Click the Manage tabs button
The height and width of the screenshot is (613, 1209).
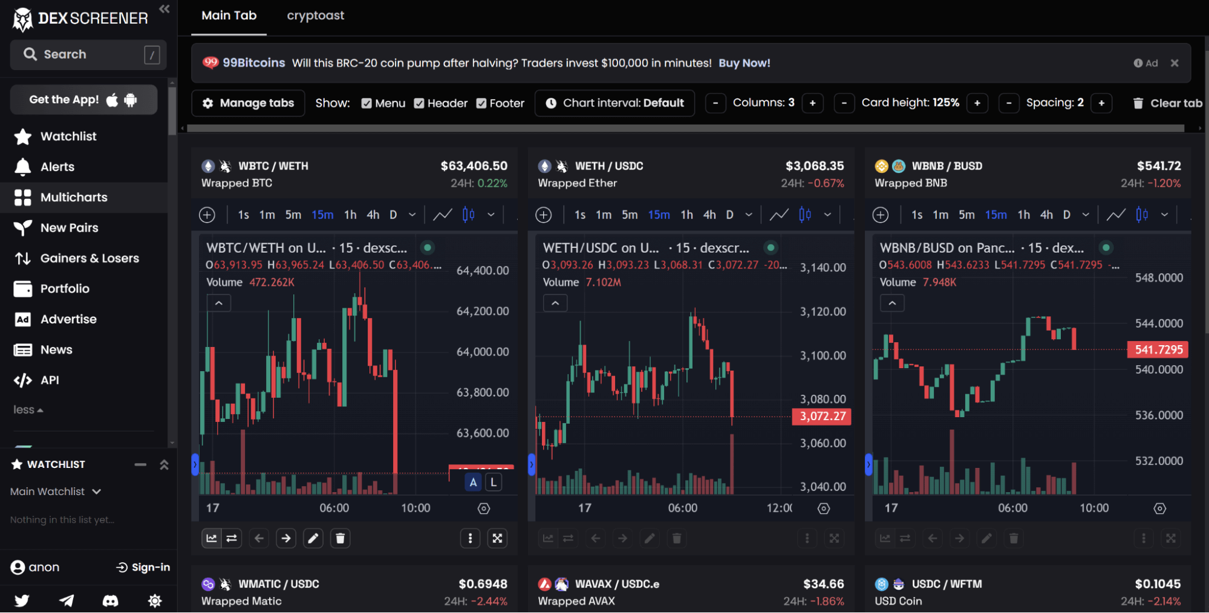248,103
